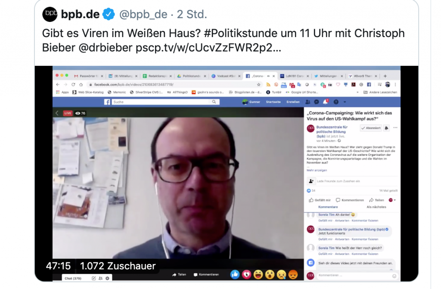Expand the Facebook account dropdown arrow
The image size is (441, 289).
(x=345, y=102)
